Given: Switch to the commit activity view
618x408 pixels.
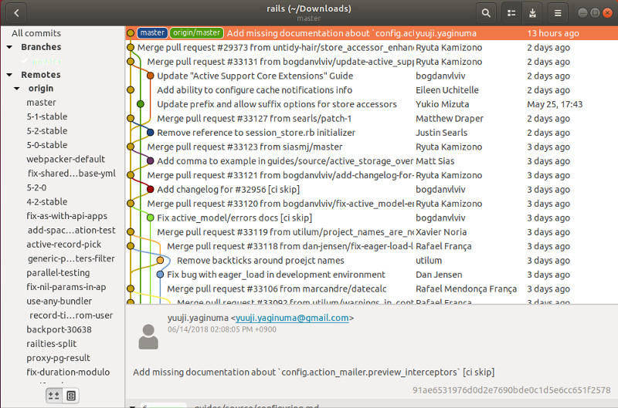Looking at the screenshot, I should click(532, 12).
